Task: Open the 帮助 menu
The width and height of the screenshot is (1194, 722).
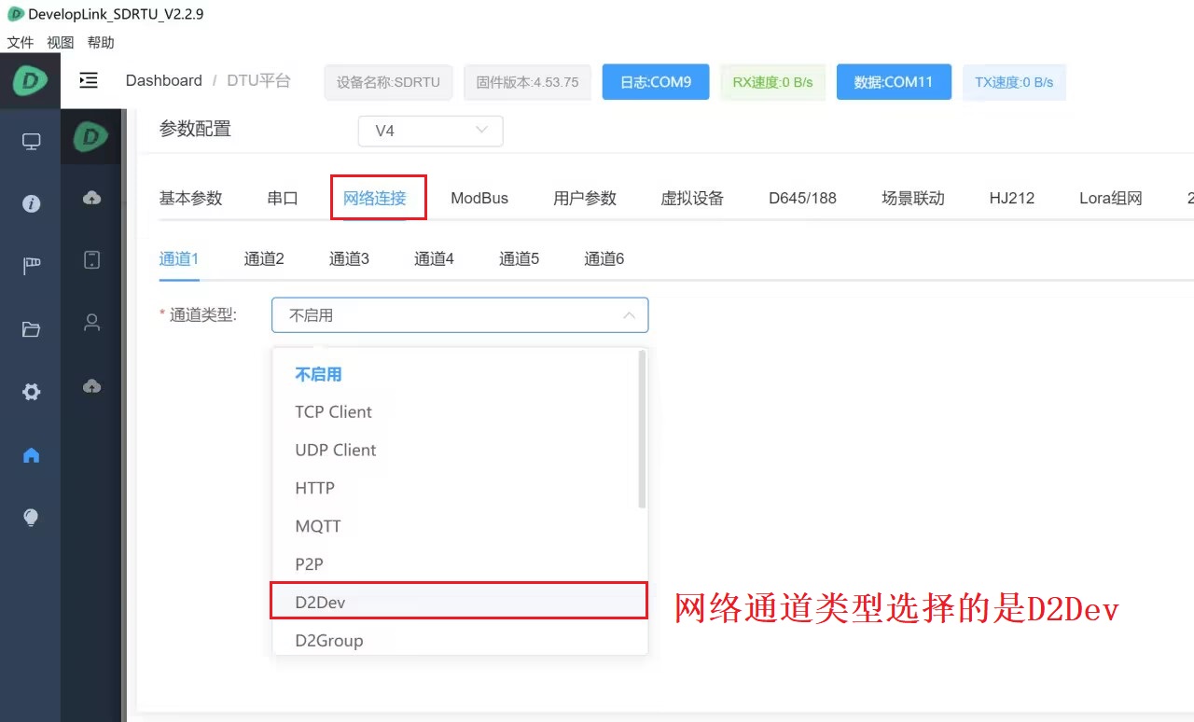Action: [101, 43]
